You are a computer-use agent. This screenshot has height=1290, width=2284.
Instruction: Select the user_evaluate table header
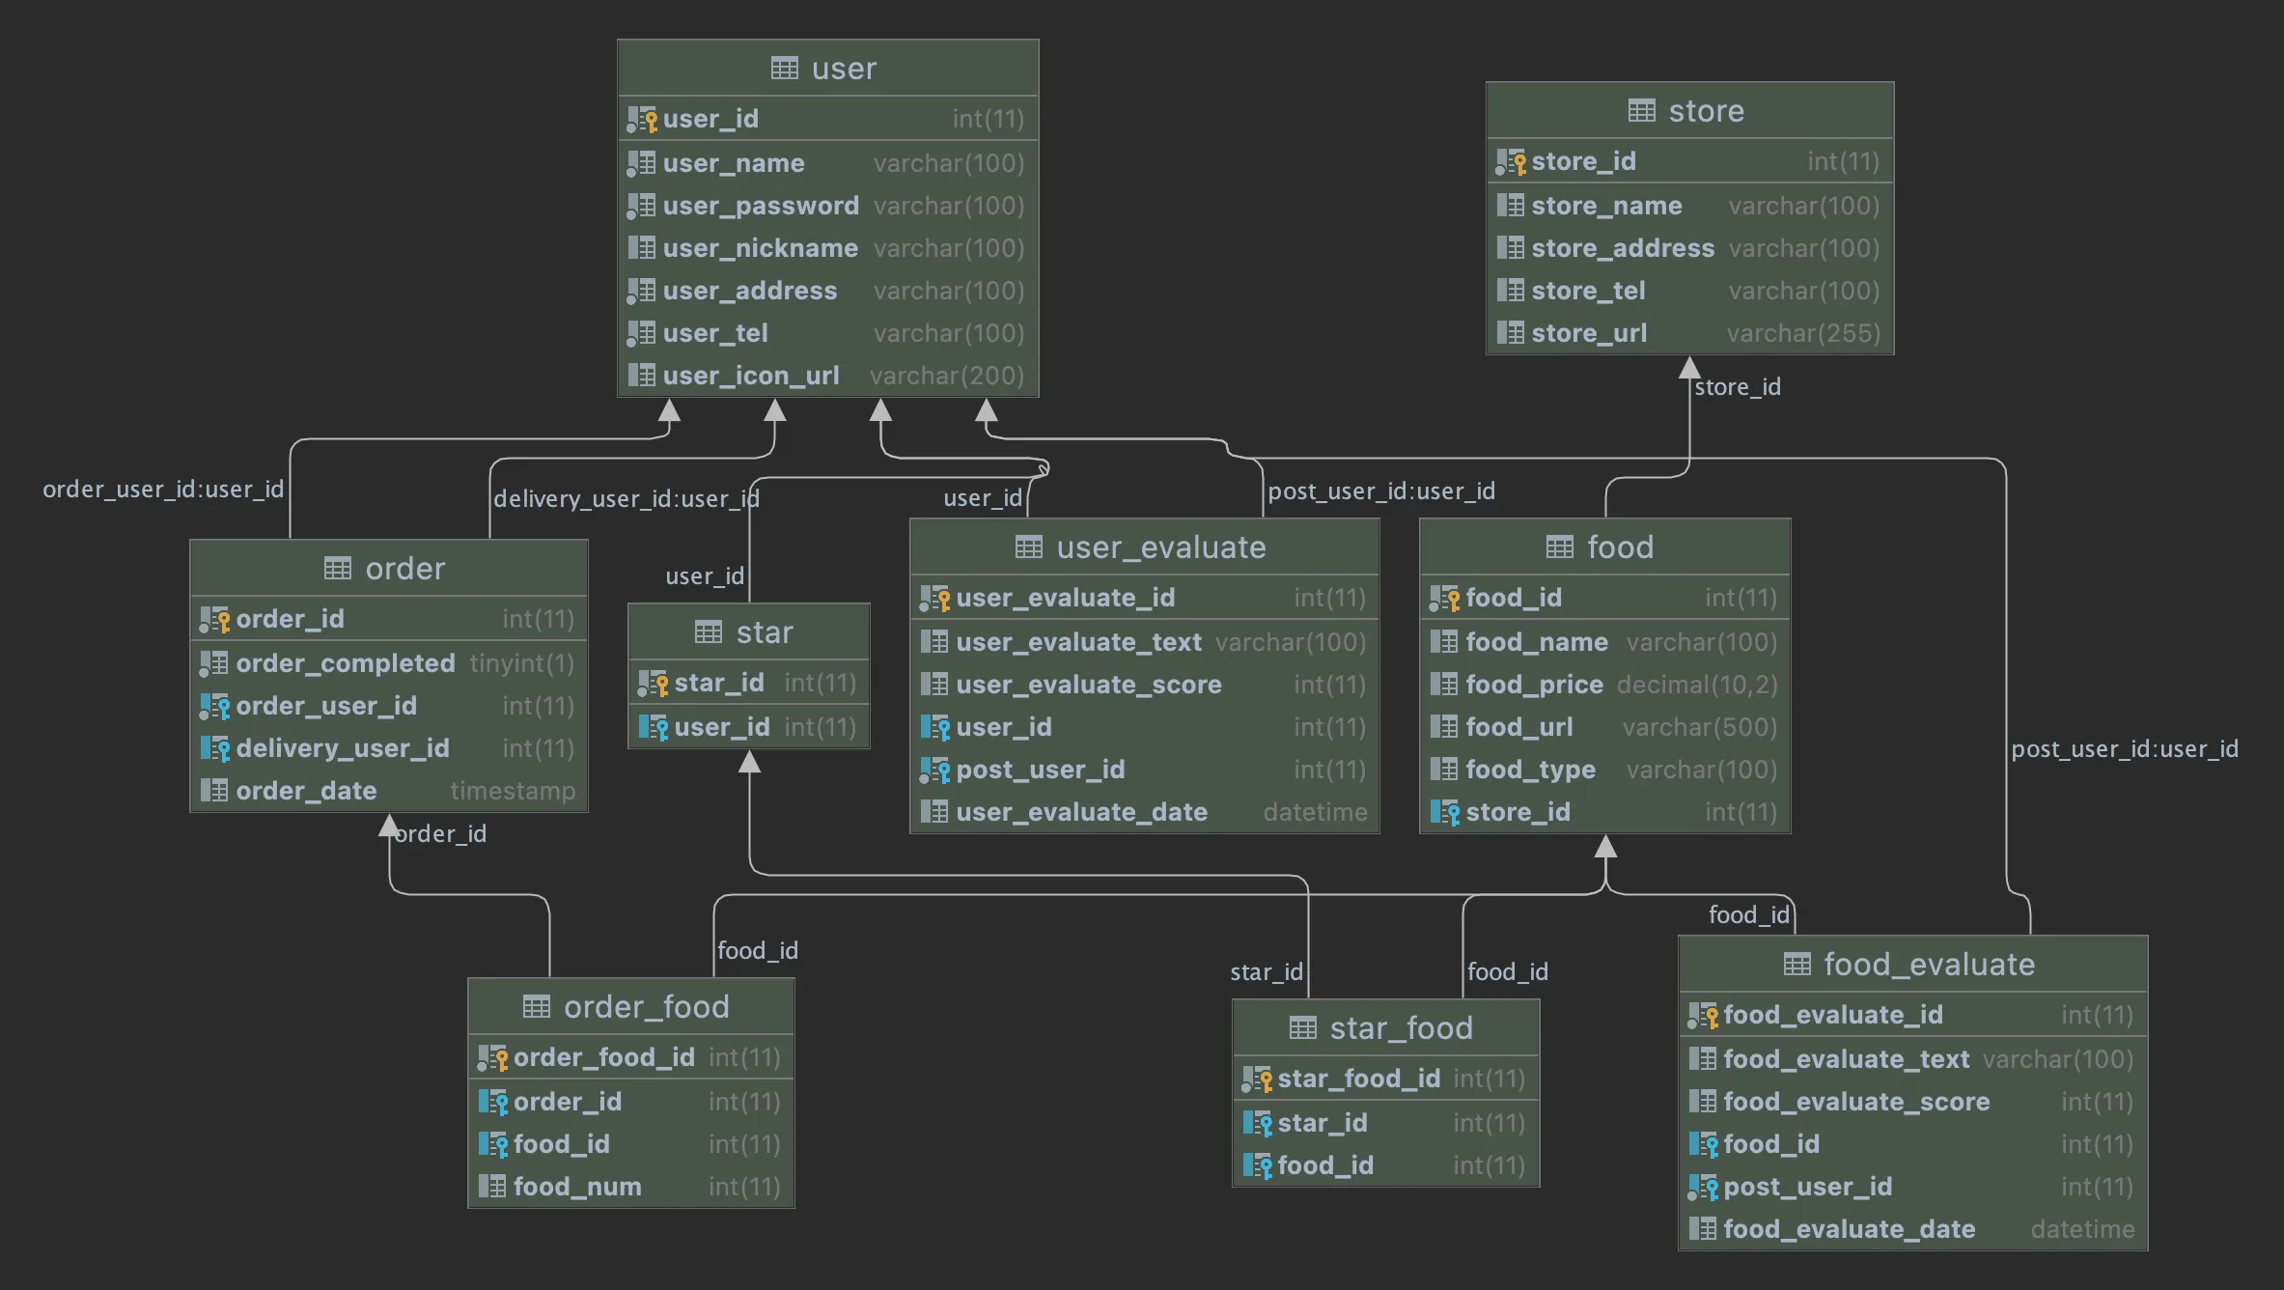(x=1144, y=547)
